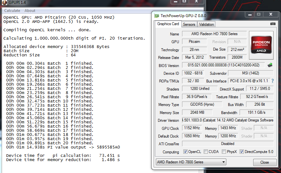The image size is (281, 173).
Task: Enable the CUDA checkbox
Action: click(207, 152)
